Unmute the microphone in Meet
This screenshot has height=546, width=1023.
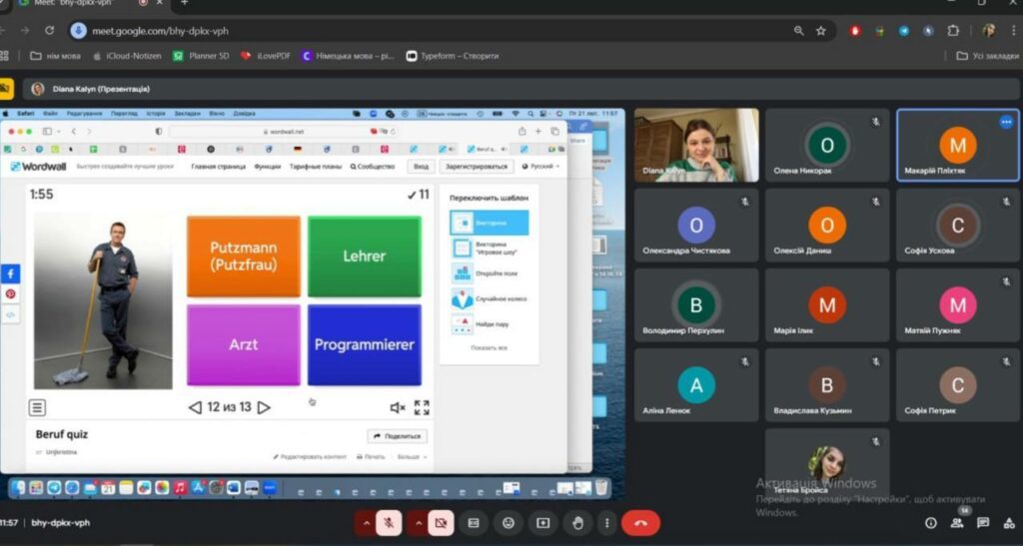388,522
